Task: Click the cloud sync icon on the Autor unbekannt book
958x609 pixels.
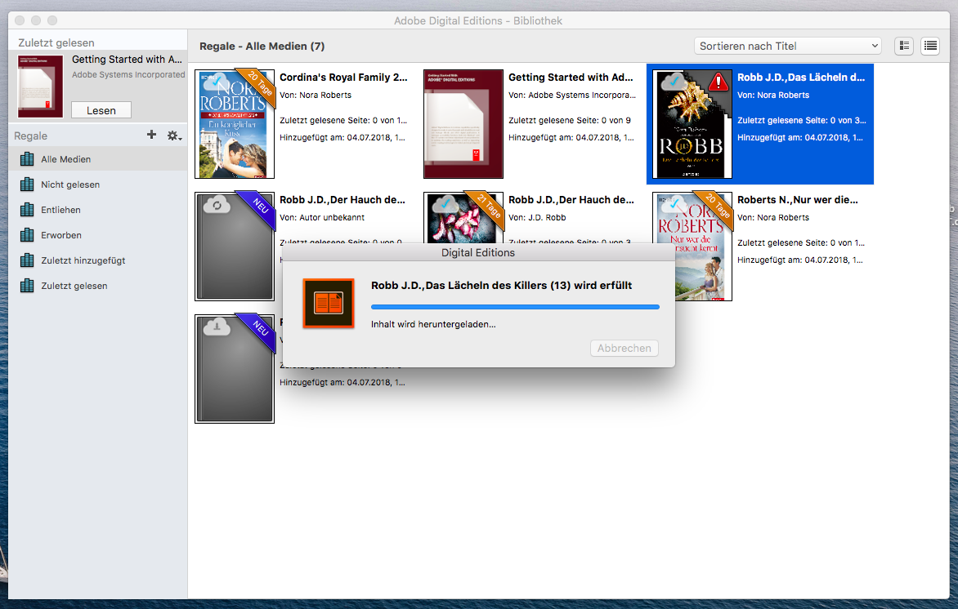Action: (x=217, y=205)
